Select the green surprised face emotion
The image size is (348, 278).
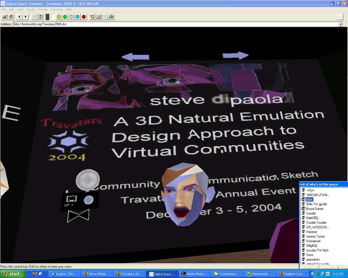65,17
